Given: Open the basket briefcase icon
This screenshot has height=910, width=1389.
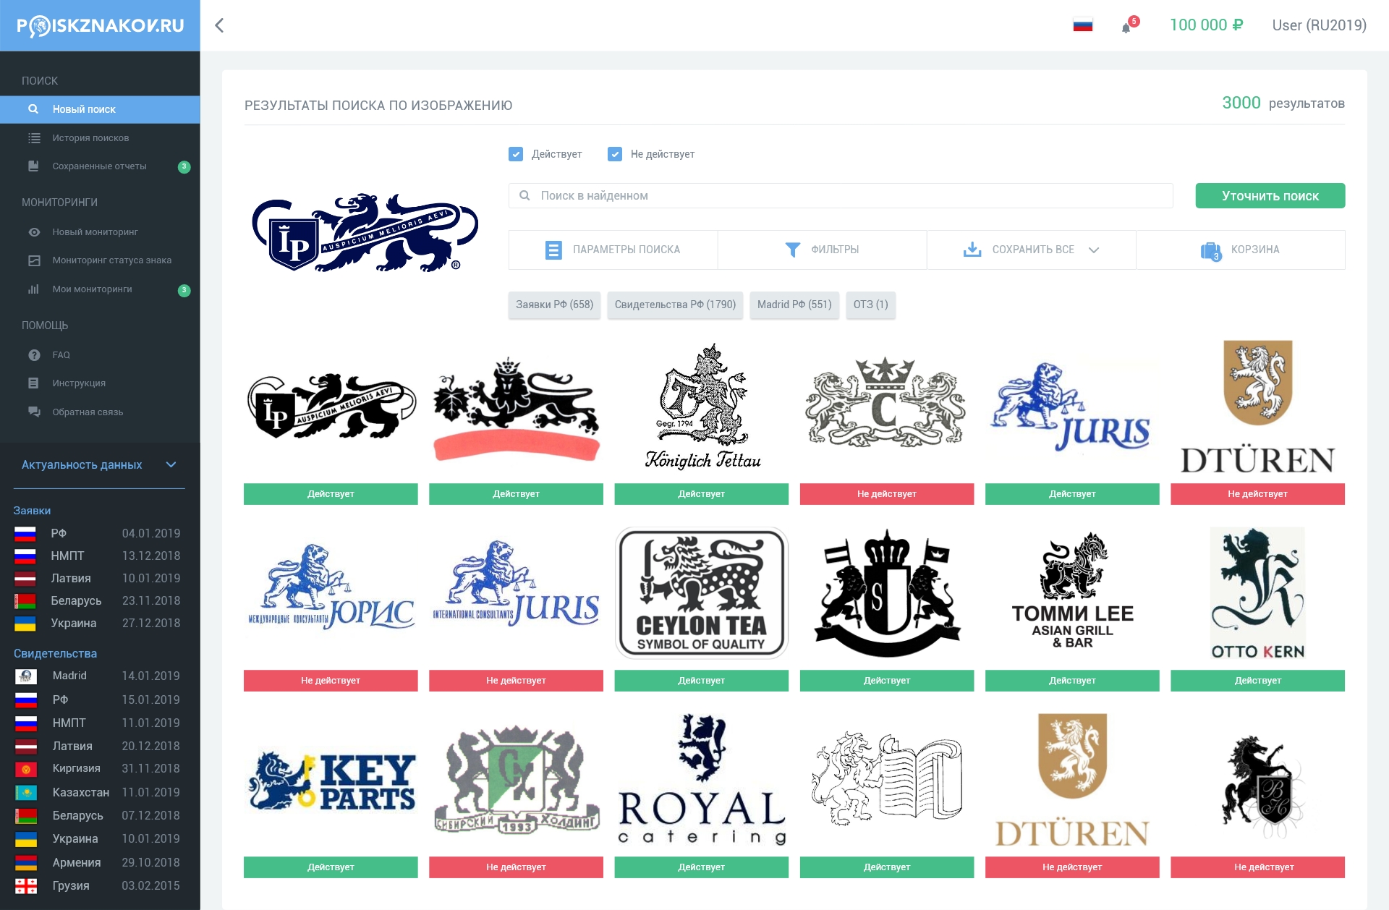Looking at the screenshot, I should click(1210, 250).
